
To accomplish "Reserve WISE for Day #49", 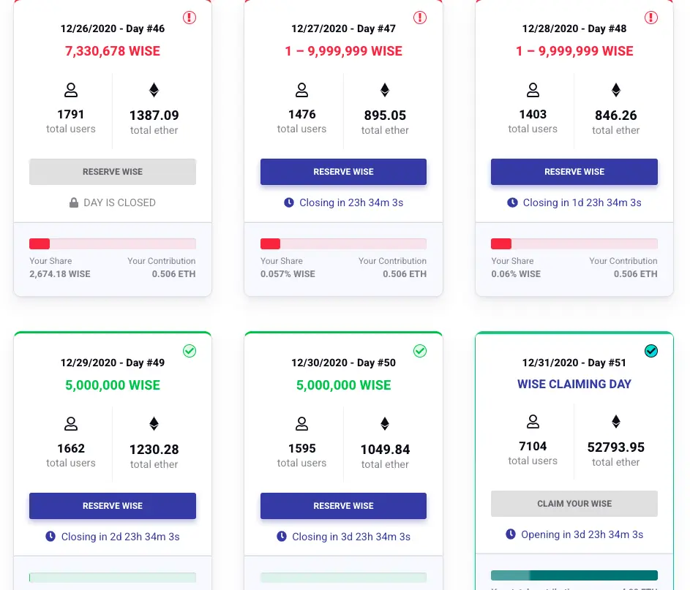I will [x=113, y=506].
